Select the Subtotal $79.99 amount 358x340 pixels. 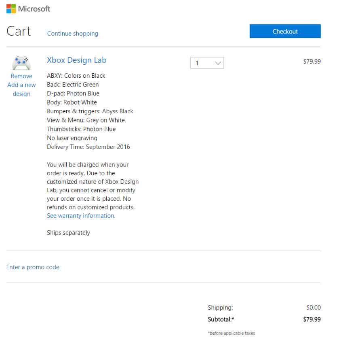(x=312, y=319)
